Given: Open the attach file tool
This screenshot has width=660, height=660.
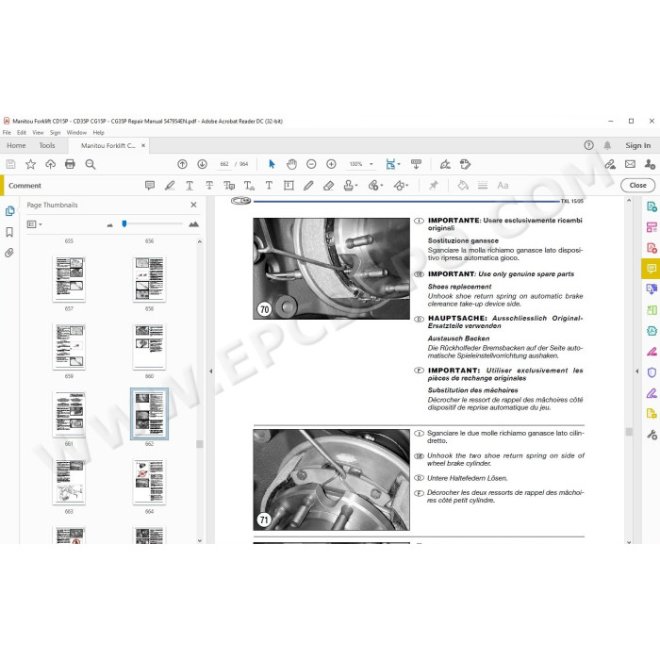Looking at the screenshot, I should point(374,185).
